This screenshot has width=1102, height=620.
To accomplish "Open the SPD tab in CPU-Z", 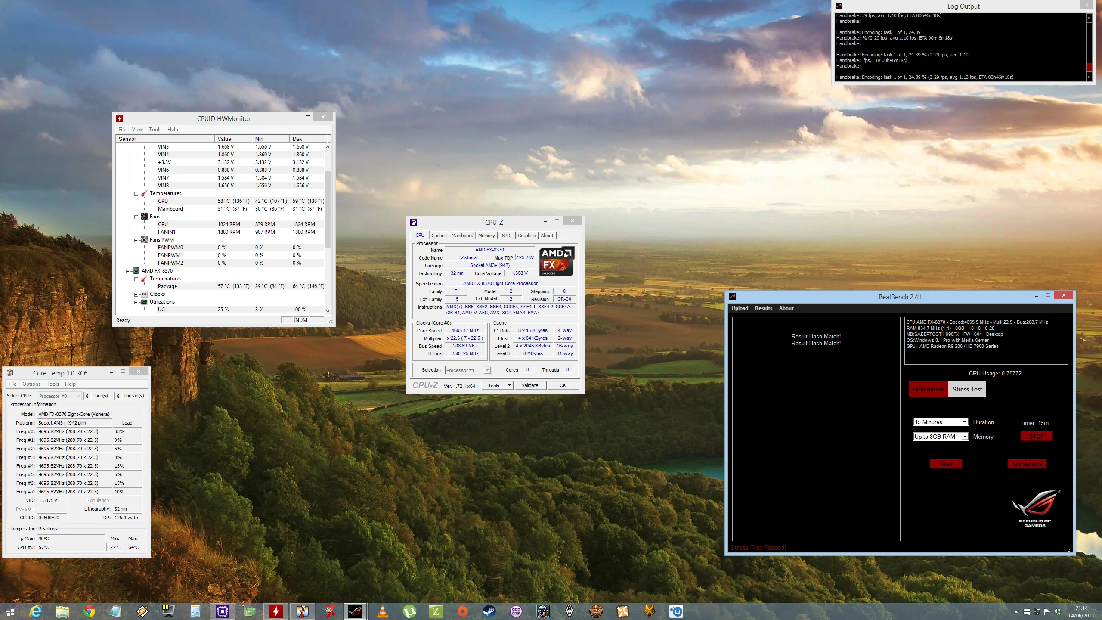I will click(506, 236).
